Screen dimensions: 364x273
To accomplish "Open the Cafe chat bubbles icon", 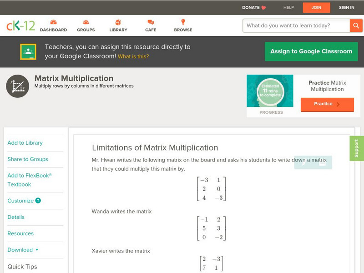I will point(151,22).
